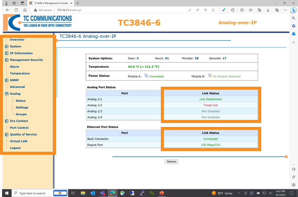Open File Explorer from taskbar

pyautogui.click(x=83, y=193)
